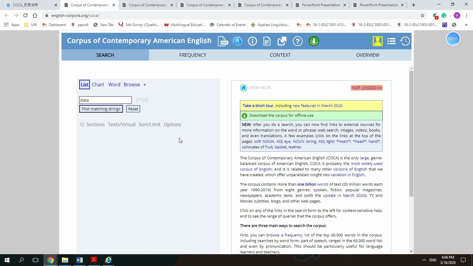Open the yellow user profile icon
Viewport: 473px width, 266px height.
[x=378, y=41]
